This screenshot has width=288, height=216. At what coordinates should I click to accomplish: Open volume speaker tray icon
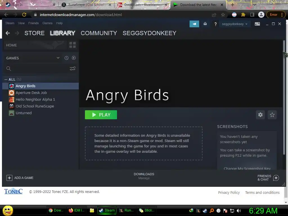pos(239,211)
